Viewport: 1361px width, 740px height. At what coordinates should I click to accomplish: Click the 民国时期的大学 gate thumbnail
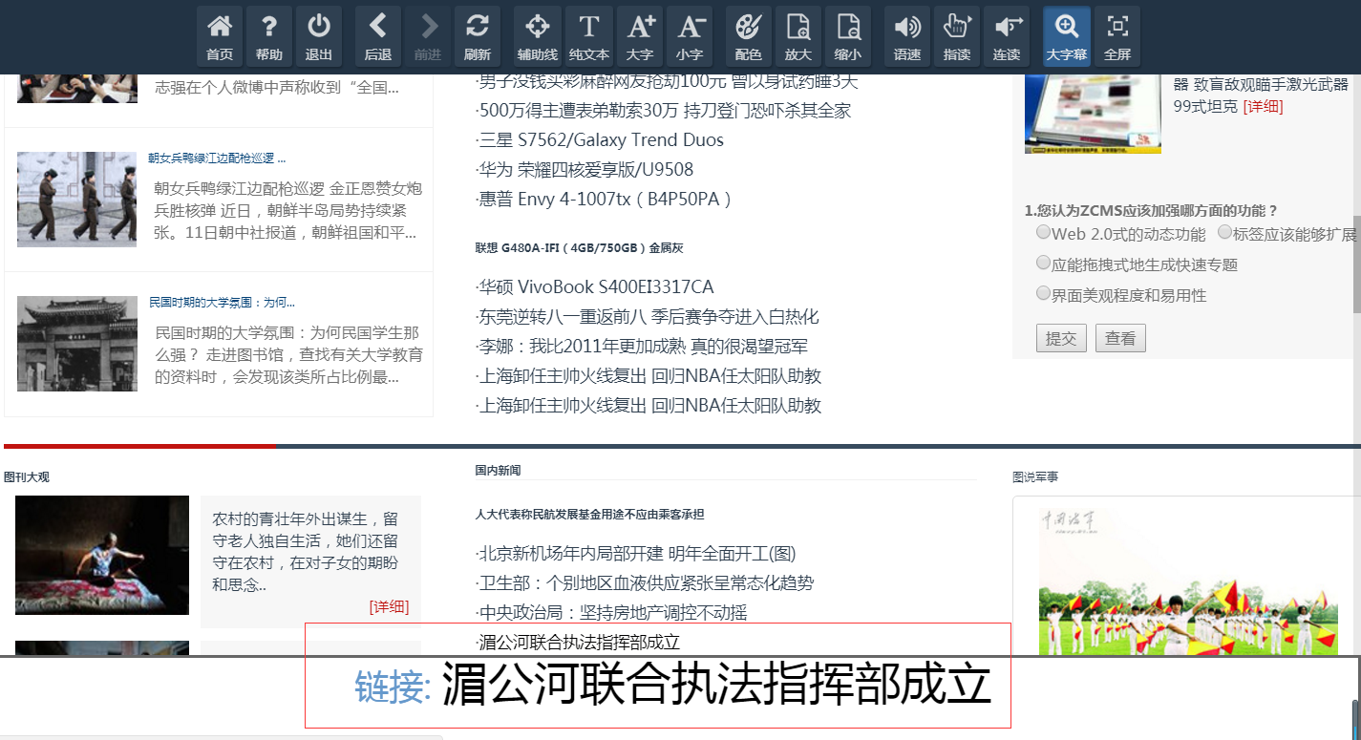click(77, 344)
